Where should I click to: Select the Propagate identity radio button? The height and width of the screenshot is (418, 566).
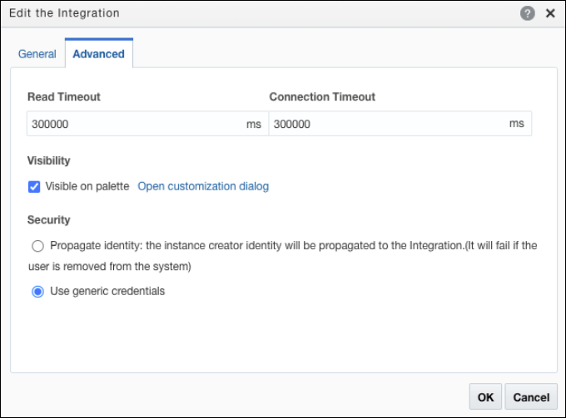pos(37,246)
